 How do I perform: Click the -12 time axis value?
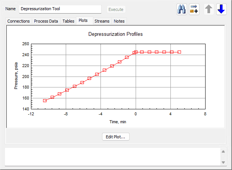coord(31,114)
